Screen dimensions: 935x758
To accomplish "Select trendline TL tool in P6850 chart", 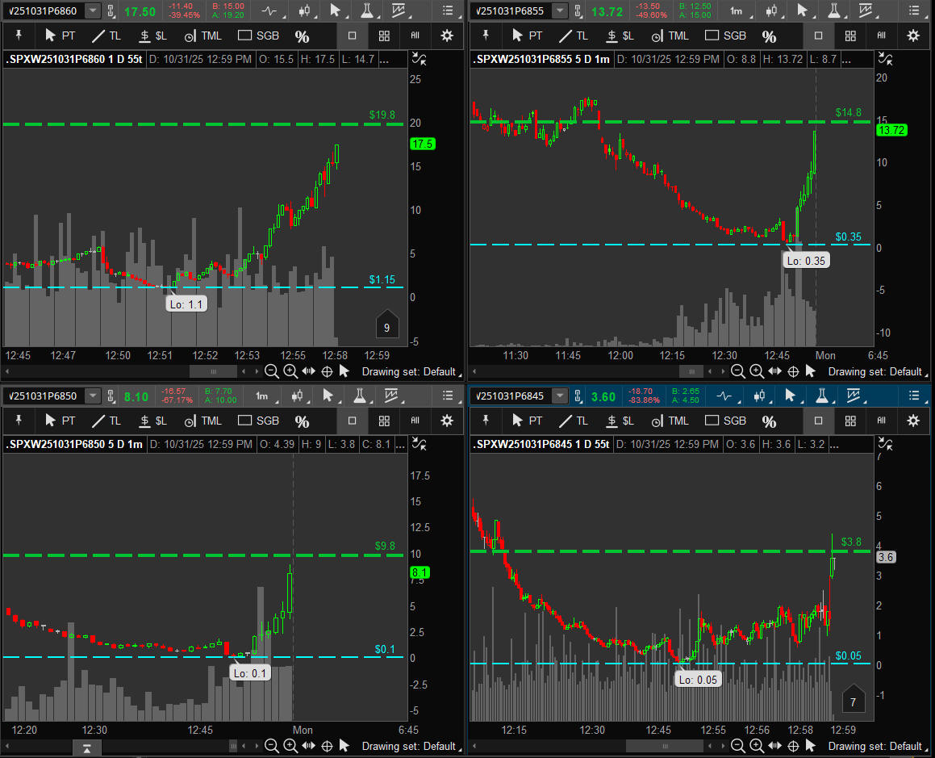I will (107, 421).
